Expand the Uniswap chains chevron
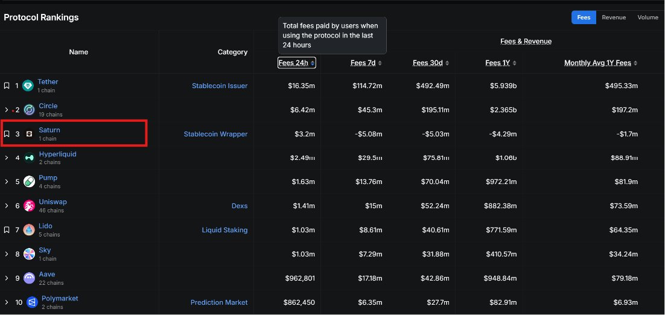Viewport: 665px width, 315px height. click(x=7, y=206)
